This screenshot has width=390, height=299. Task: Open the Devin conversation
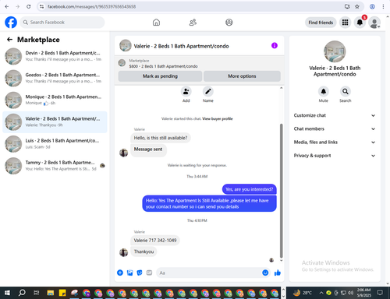(55, 56)
